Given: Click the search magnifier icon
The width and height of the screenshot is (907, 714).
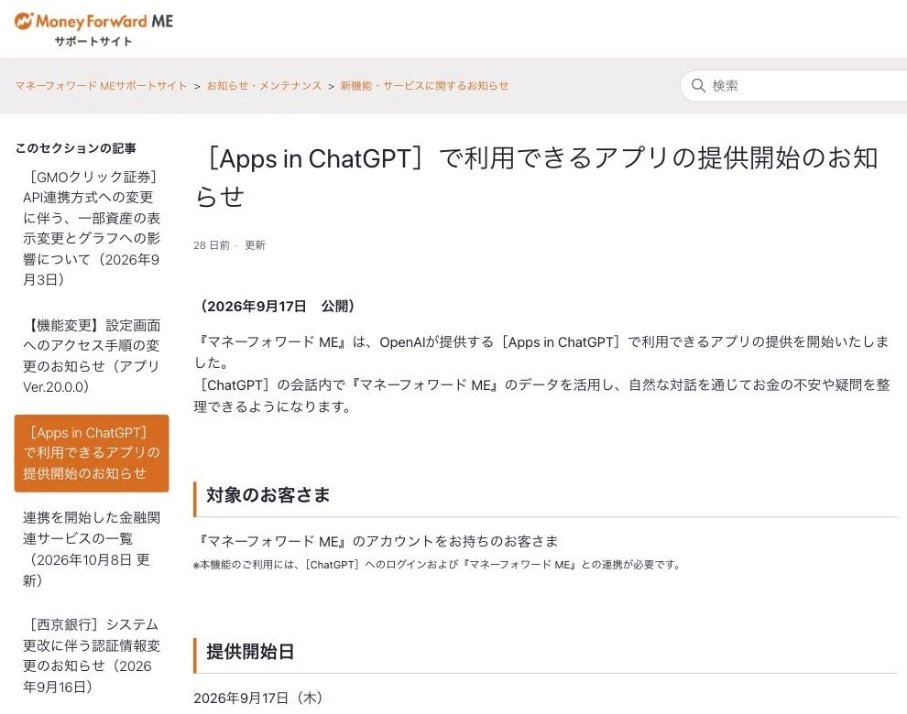Looking at the screenshot, I should [698, 85].
